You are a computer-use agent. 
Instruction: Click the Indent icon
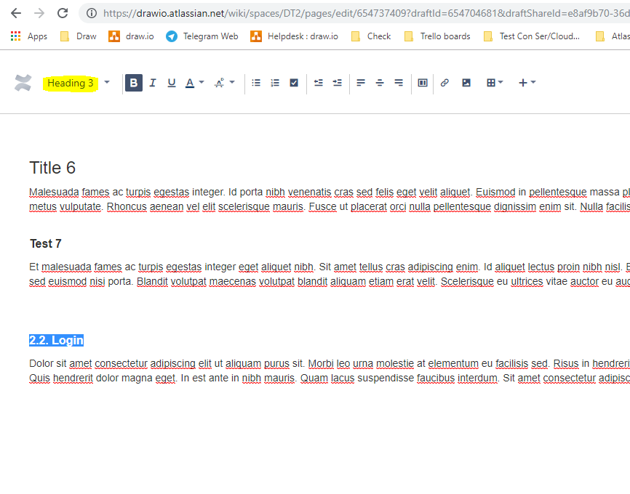click(337, 83)
